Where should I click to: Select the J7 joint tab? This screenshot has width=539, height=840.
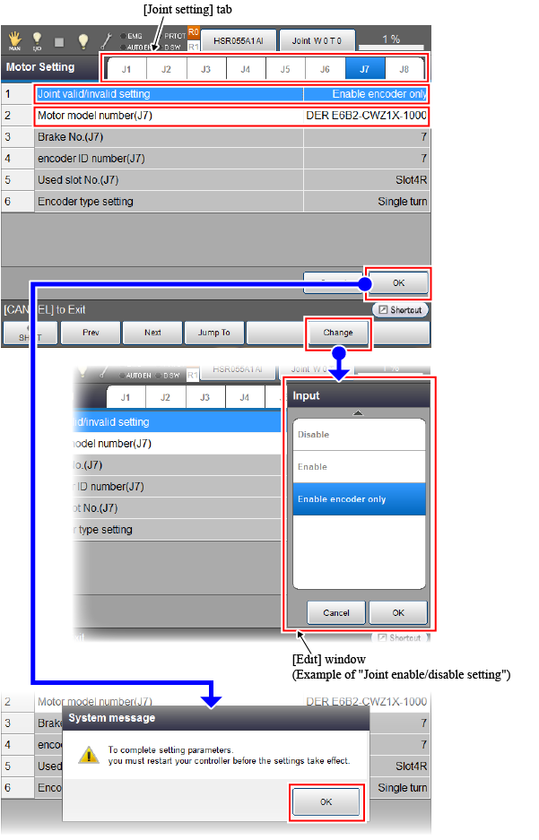pos(365,68)
